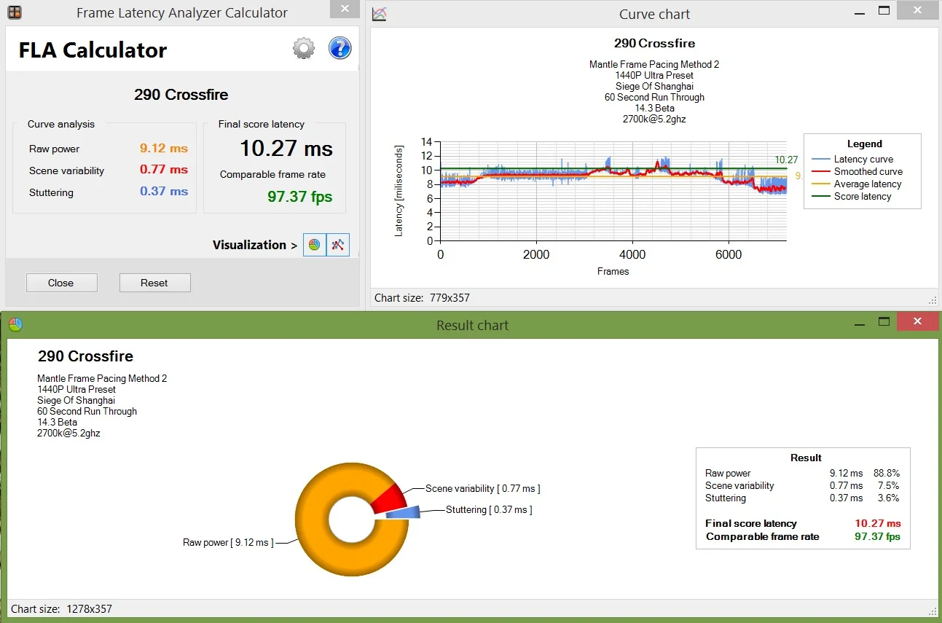This screenshot has width=942, height=623.
Task: Click the 10.27 ms final score latency
Action: click(286, 149)
